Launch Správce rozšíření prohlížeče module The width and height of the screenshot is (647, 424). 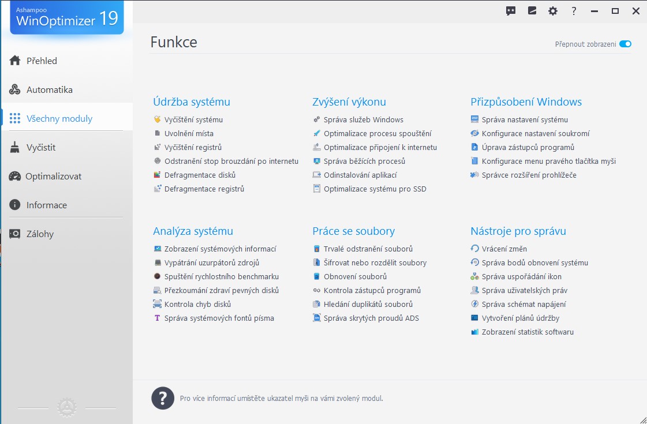point(529,175)
